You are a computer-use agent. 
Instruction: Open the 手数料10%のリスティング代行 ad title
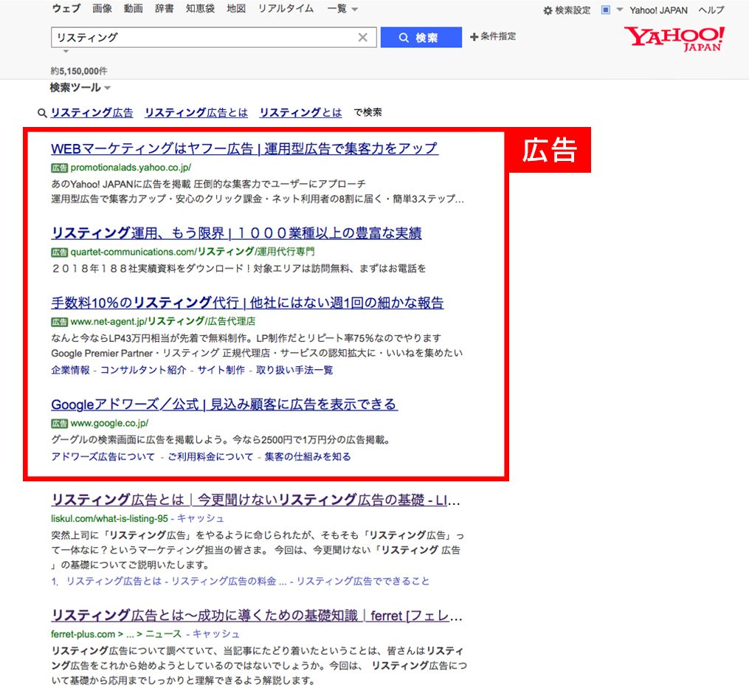247,303
